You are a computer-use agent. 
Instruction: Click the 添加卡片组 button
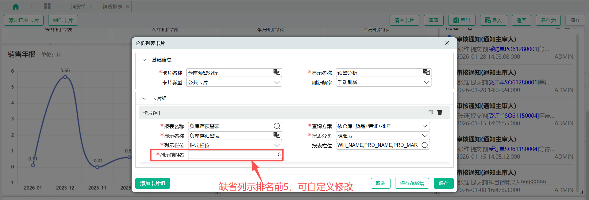pyautogui.click(x=152, y=183)
